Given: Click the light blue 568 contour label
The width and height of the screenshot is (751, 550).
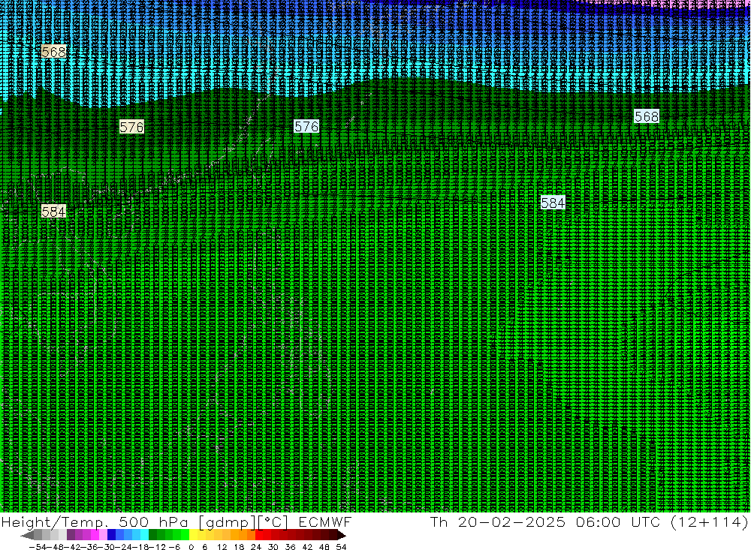Looking at the screenshot, I should pyautogui.click(x=647, y=116).
